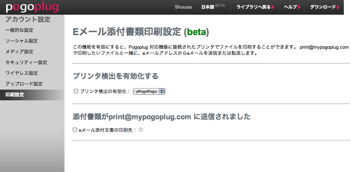Toggle eメール添付文書の印刷先 checkbox
This screenshot has width=351, height=172.
75,130
